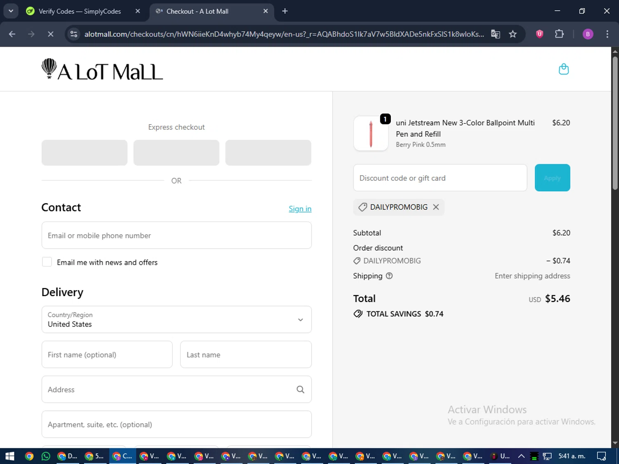
Task: Open the Extensions puzzle icon
Action: [x=559, y=34]
